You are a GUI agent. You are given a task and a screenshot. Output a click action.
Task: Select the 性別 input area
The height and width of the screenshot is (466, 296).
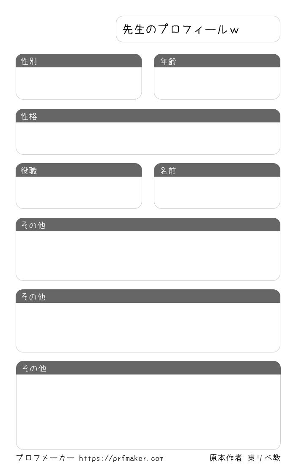coord(79,83)
